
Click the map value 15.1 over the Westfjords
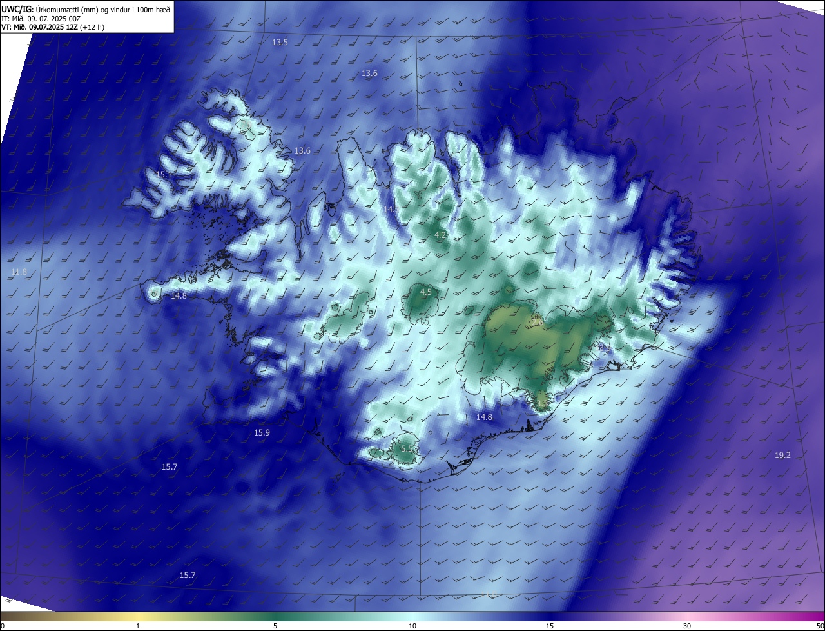pos(164,175)
